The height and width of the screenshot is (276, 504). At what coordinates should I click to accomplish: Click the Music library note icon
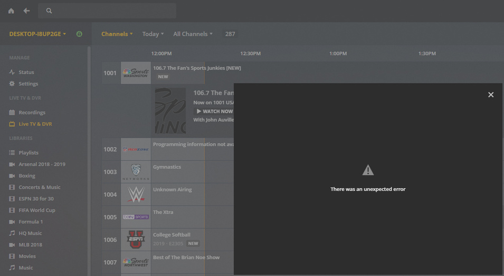[12, 268]
